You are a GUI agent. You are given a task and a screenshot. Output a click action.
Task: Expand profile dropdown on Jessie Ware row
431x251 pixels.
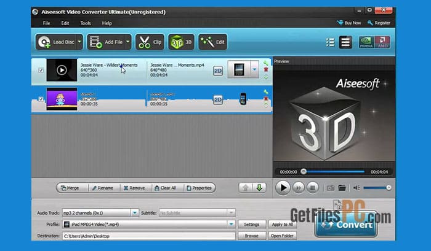[254, 69]
